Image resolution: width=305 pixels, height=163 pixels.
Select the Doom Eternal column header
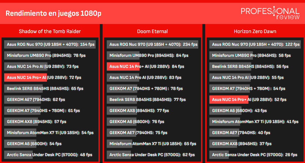152,31
